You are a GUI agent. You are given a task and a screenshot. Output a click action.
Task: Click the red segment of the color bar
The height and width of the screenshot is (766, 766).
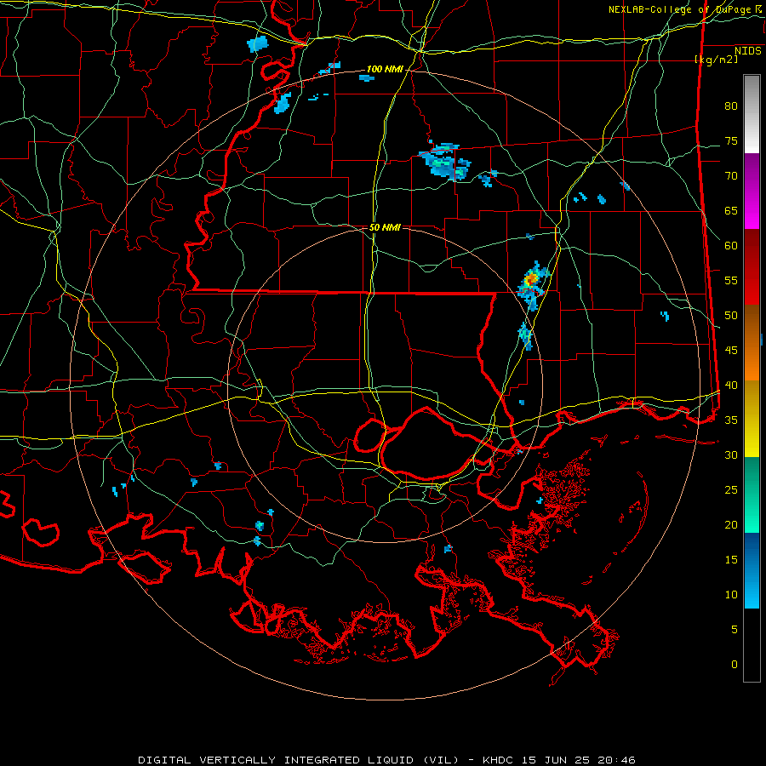click(752, 267)
